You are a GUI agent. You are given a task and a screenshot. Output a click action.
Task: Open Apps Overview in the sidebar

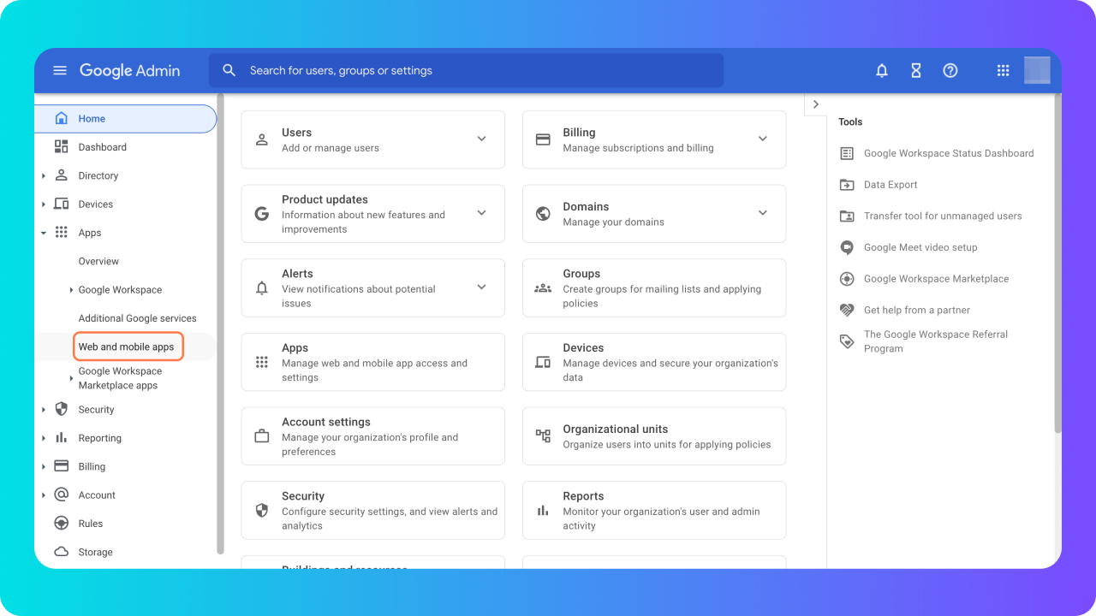tap(98, 261)
